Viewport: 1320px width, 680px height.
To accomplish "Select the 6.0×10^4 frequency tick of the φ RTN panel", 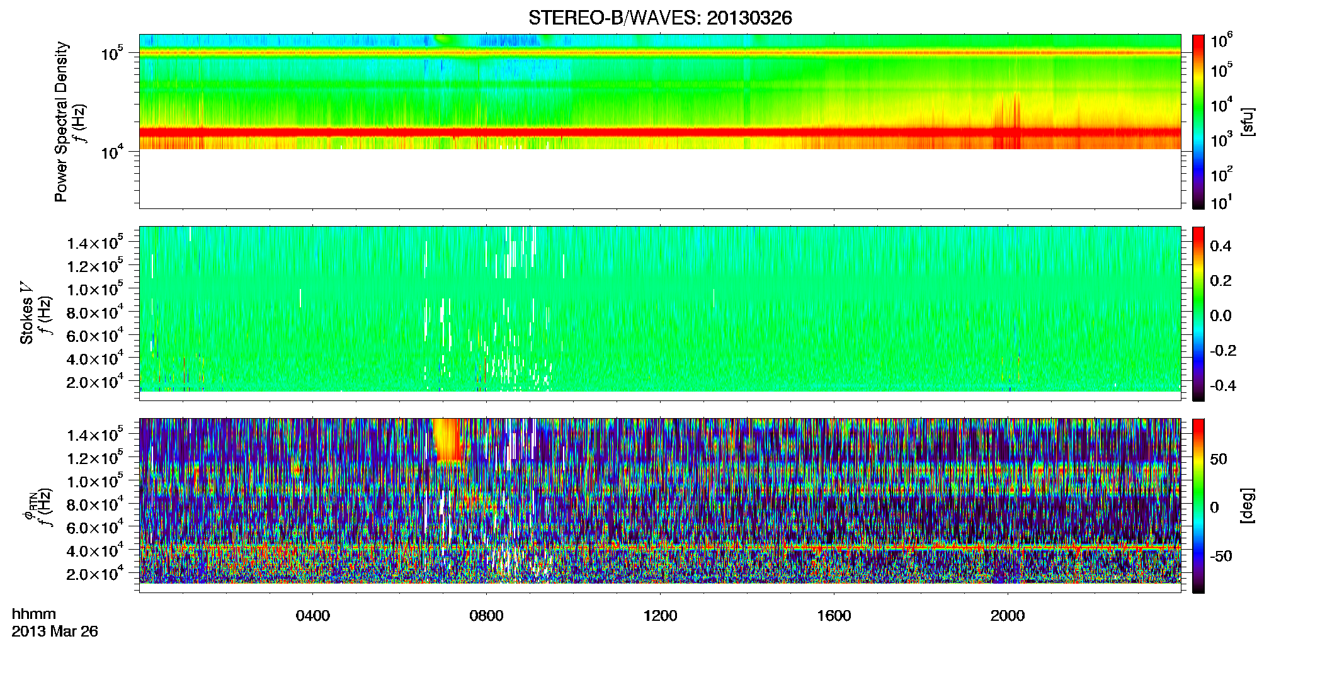I will pyautogui.click(x=94, y=526).
